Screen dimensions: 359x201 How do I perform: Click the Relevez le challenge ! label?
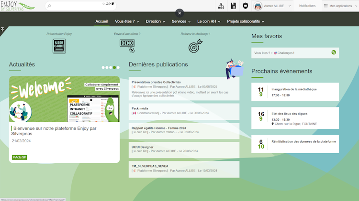click(195, 34)
